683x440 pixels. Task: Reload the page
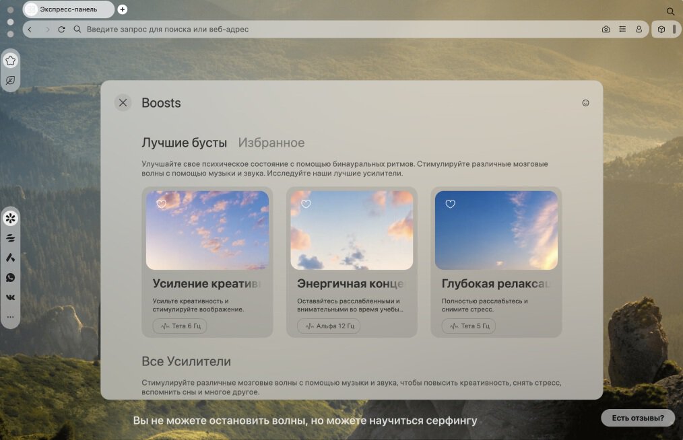[61, 29]
